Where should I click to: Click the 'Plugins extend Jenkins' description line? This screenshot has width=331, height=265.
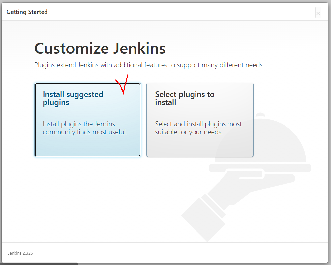click(149, 65)
